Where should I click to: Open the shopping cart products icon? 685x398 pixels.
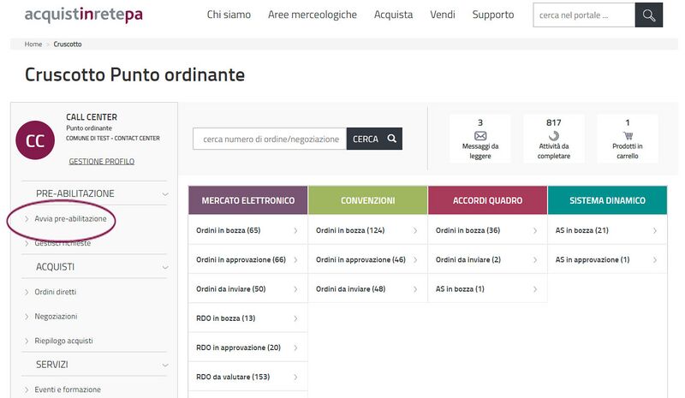tap(628, 135)
